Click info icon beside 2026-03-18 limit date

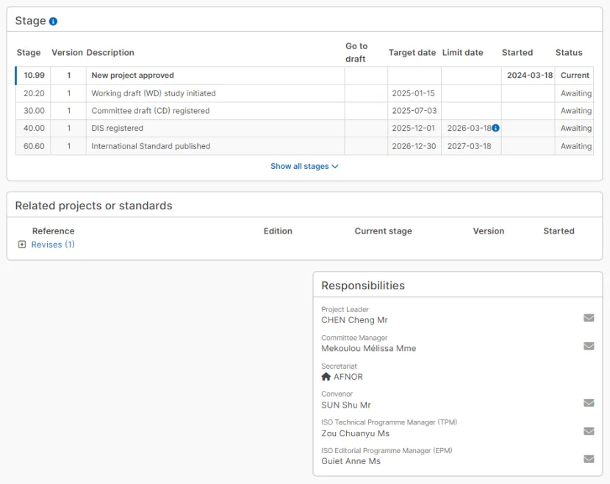tap(495, 128)
